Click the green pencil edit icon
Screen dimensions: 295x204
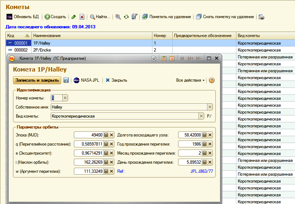click(x=74, y=17)
